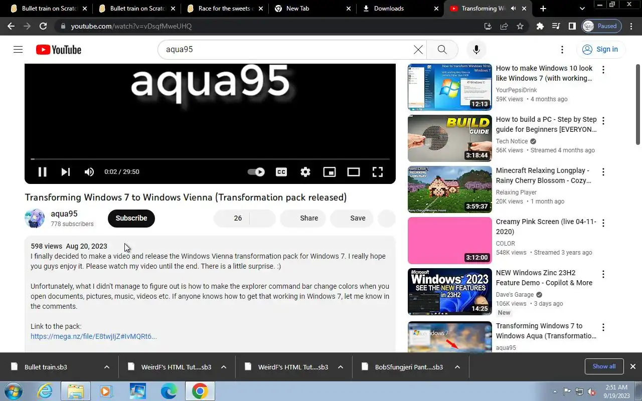This screenshot has width=642, height=401.
Task: Open a new browser tab
Action: coord(543,9)
